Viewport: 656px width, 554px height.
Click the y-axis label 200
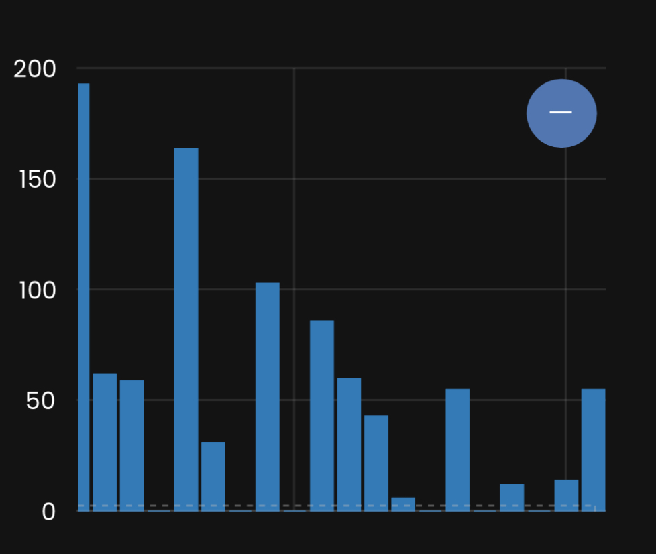coord(35,69)
